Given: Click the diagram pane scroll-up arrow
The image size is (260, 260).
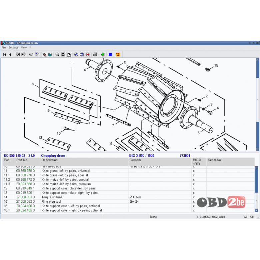Looking at the screenshot, I should [x=258, y=59].
